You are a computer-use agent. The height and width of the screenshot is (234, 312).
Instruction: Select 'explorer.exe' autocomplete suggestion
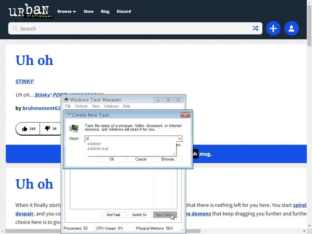tap(98, 149)
